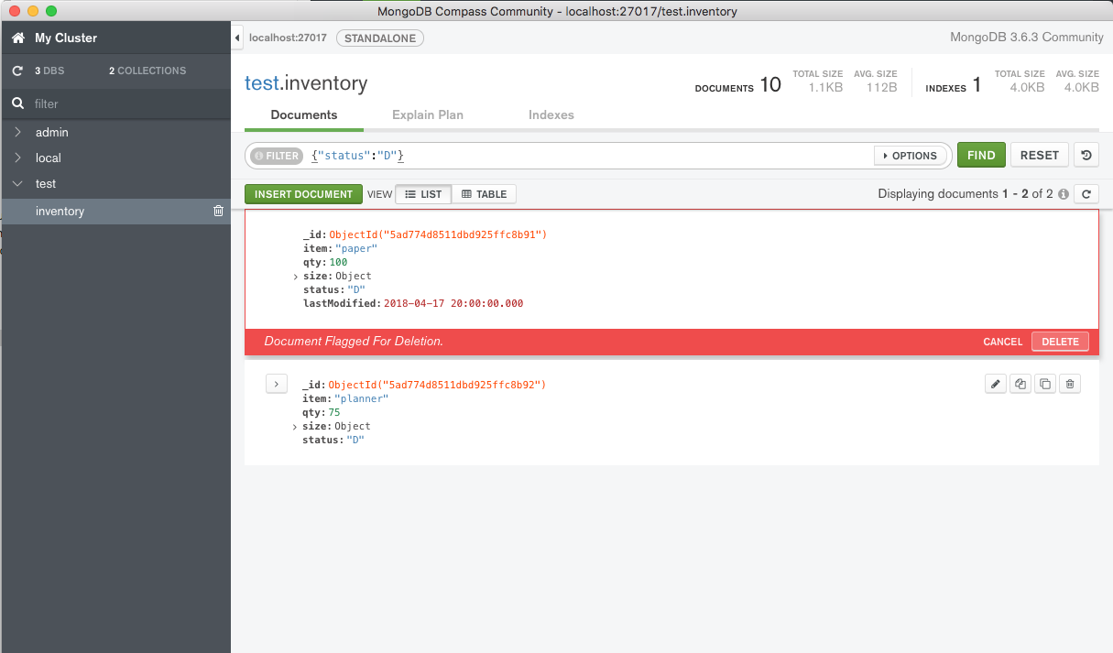1113x653 pixels.
Task: Switch to the Indexes tab
Action: point(551,114)
